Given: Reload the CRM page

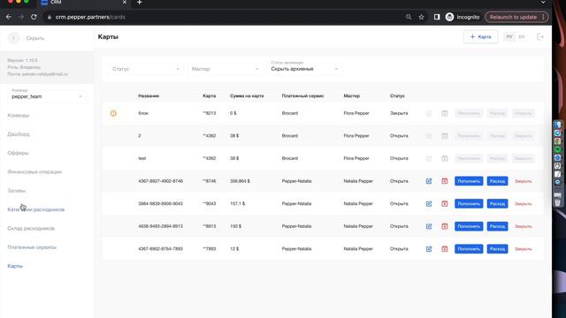Looking at the screenshot, I should (34, 17).
